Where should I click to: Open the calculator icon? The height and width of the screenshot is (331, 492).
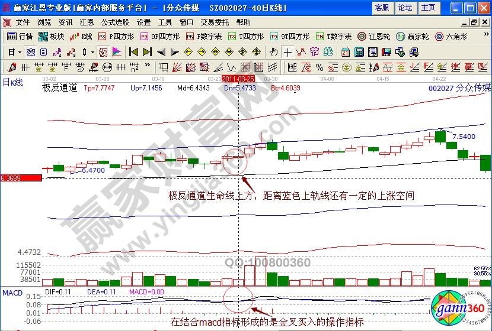[359, 52]
